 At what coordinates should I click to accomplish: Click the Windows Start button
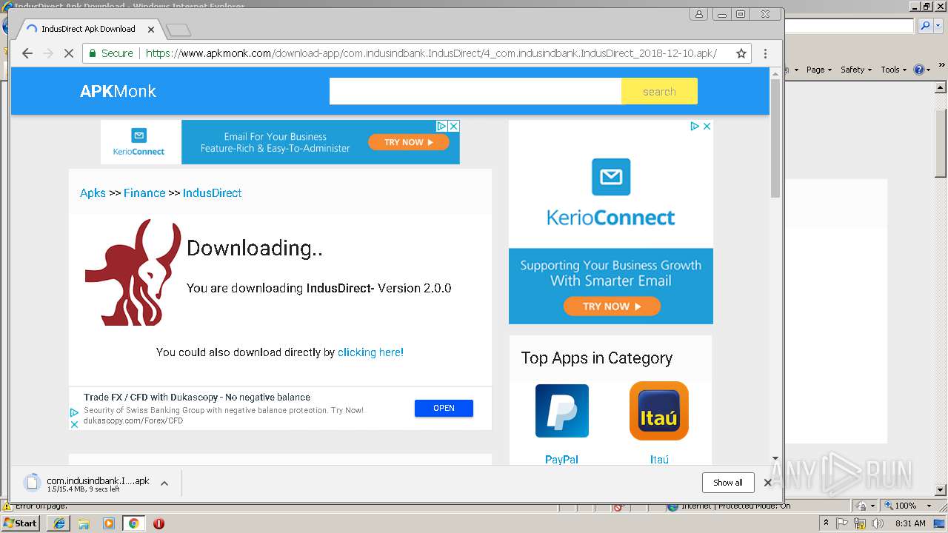(21, 523)
